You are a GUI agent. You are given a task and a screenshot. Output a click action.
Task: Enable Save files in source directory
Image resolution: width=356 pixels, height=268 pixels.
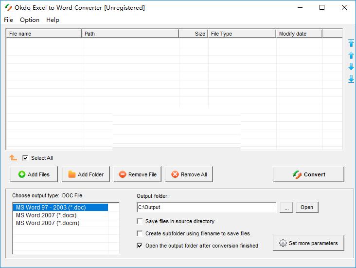click(140, 221)
